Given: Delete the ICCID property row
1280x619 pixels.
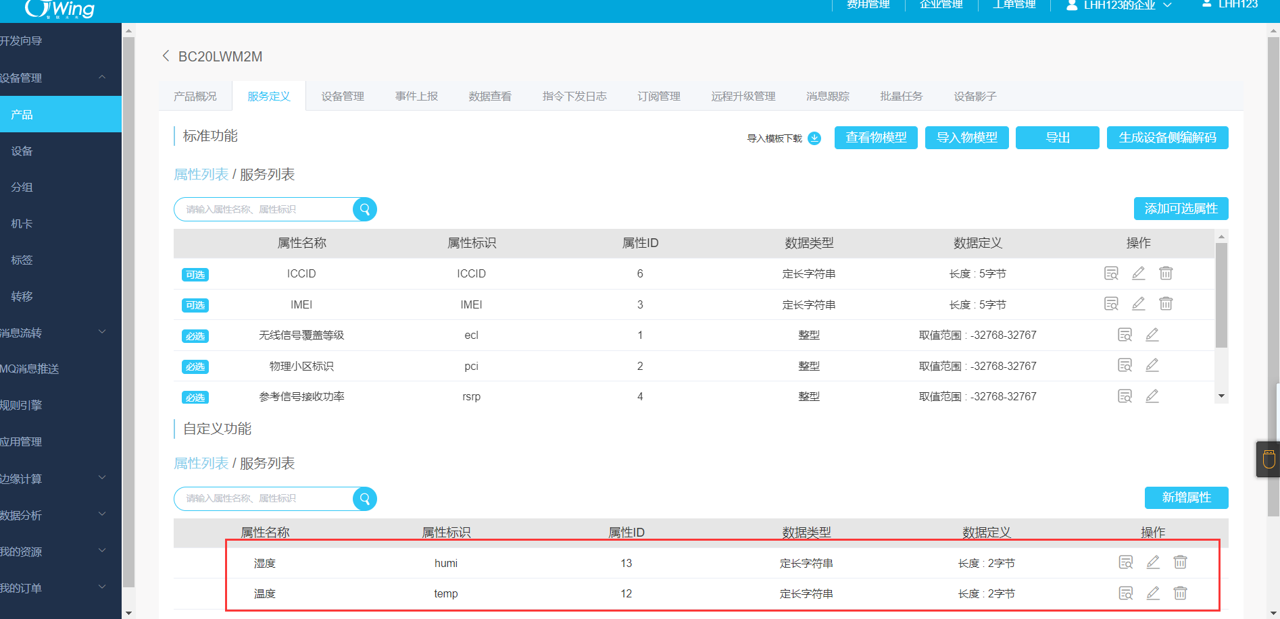Looking at the screenshot, I should pos(1166,273).
